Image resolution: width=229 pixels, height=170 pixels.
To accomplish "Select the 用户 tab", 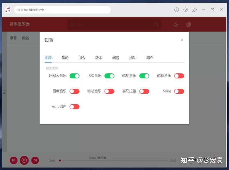I will (x=150, y=58).
